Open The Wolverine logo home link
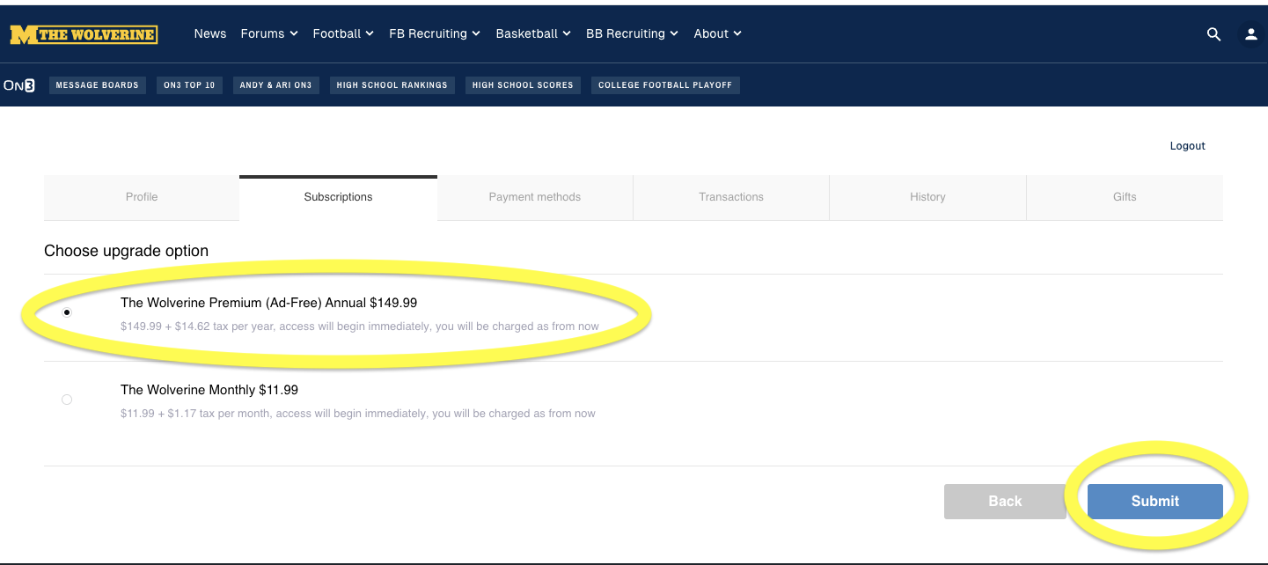1268x565 pixels. click(x=84, y=34)
